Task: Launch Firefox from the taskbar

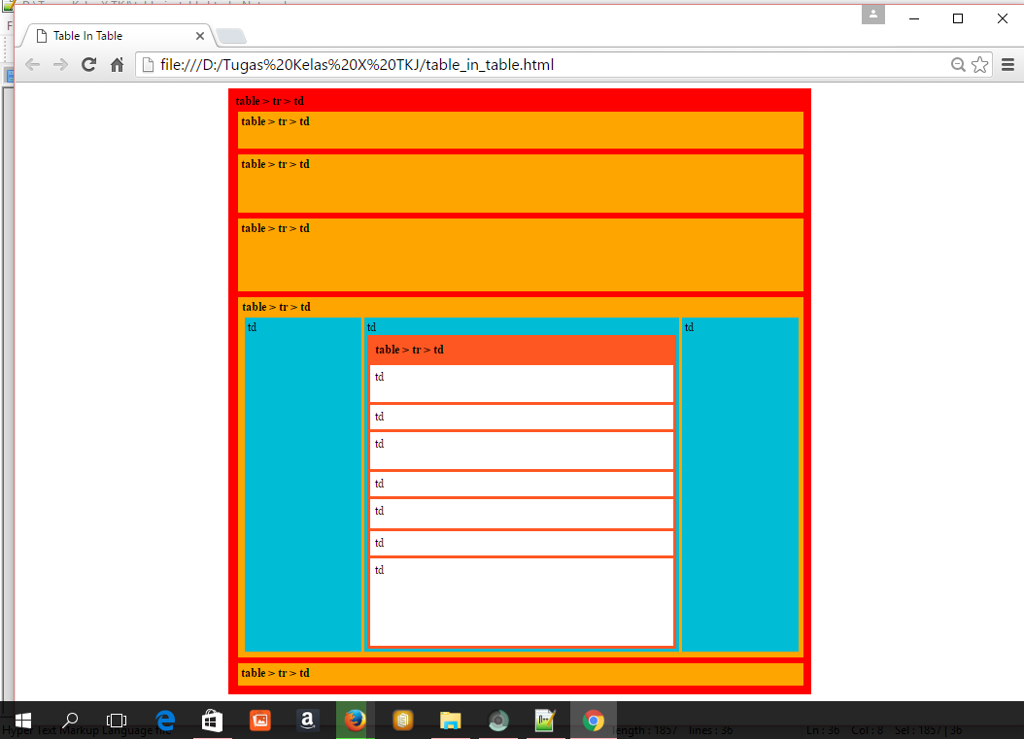Action: coord(355,720)
